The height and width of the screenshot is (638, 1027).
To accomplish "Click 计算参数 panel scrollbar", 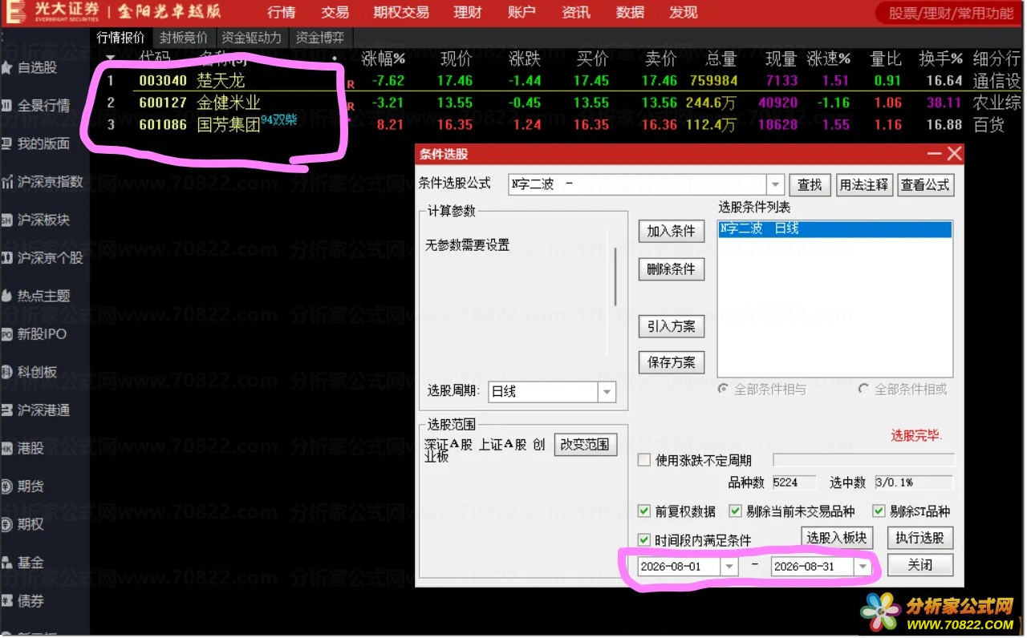I will tap(615, 276).
